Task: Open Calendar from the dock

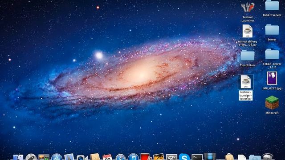Action: 107,157
